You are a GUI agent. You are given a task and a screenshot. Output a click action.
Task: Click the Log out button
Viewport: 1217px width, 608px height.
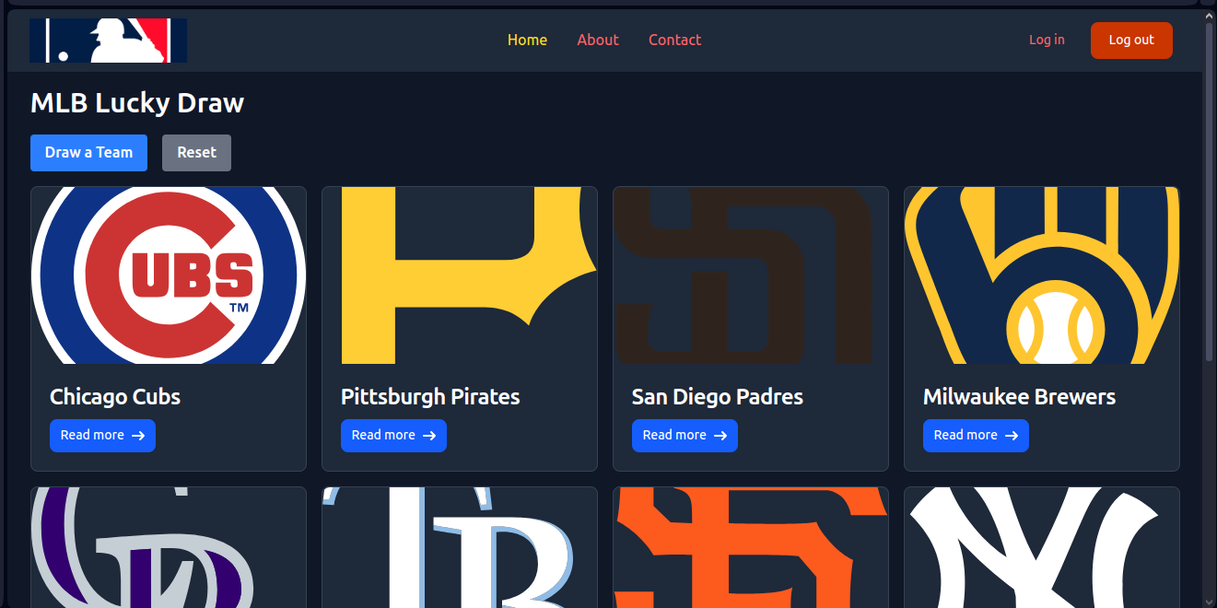[x=1131, y=40]
